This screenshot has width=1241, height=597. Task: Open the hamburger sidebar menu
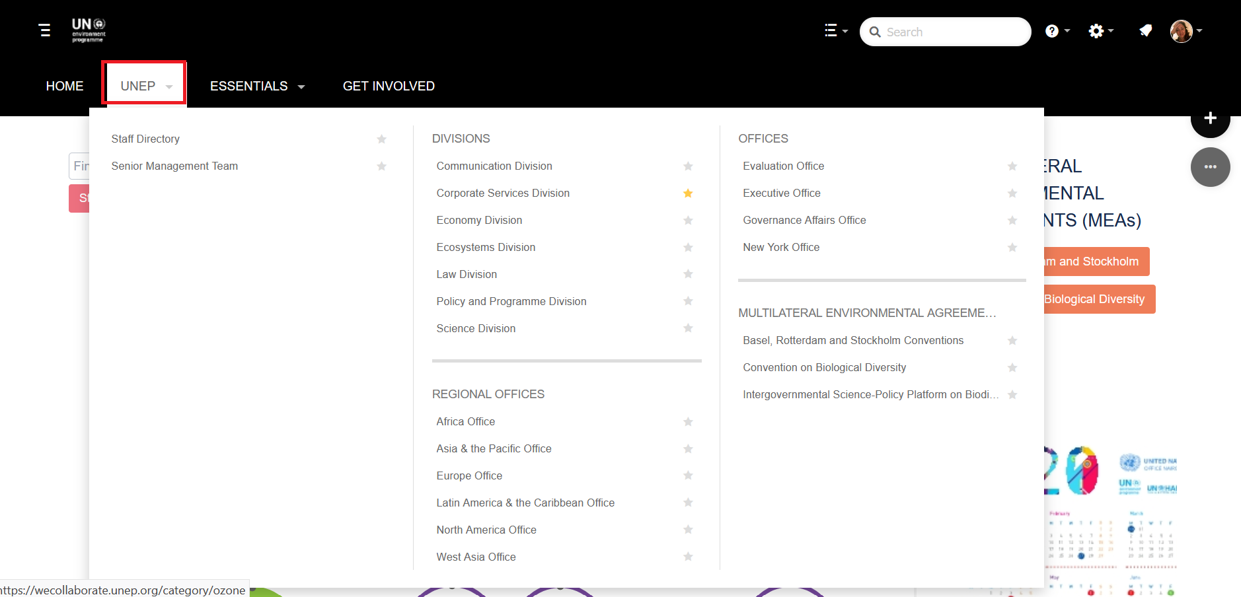click(45, 30)
